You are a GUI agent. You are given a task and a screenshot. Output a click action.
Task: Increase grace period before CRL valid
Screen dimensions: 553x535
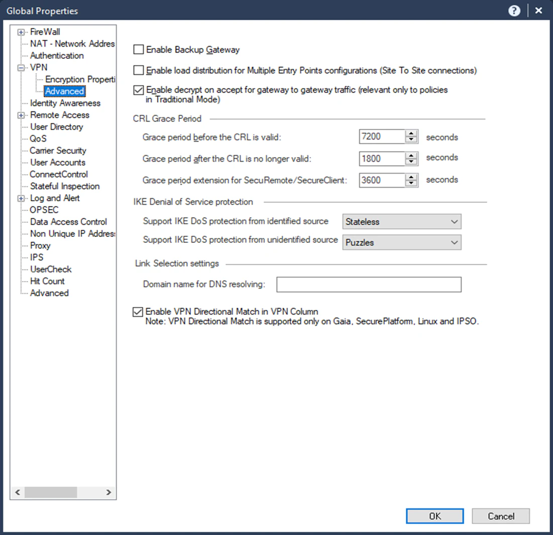click(x=411, y=133)
